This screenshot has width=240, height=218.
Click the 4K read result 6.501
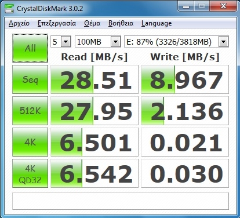point(94,142)
